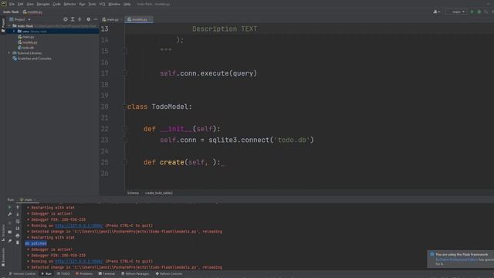
Task: Toggle the Run tool window button
Action: 46,273
